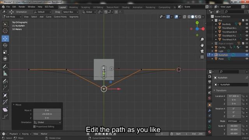This screenshot has height=140, width=249.
Task: Switch to the Modeling workspace tab
Action: point(74,7)
